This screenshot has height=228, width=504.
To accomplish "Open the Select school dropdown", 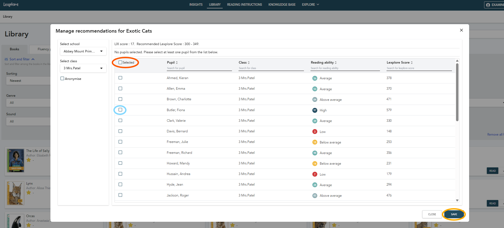I will click(83, 51).
